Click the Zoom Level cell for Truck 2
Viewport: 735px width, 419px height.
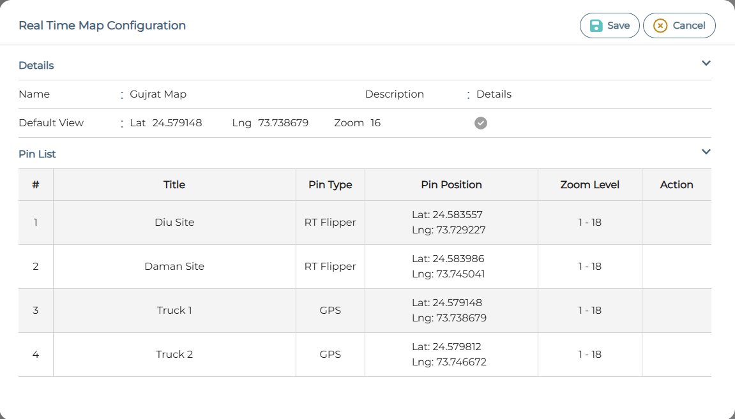coord(589,354)
